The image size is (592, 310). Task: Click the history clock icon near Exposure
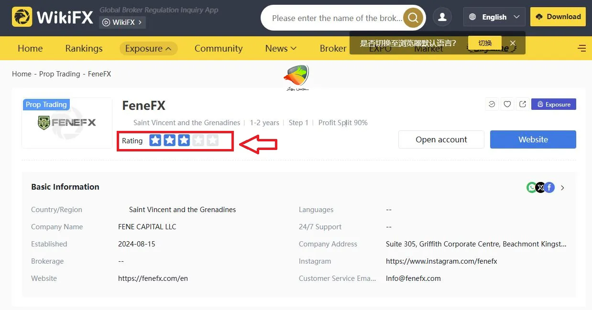(492, 104)
